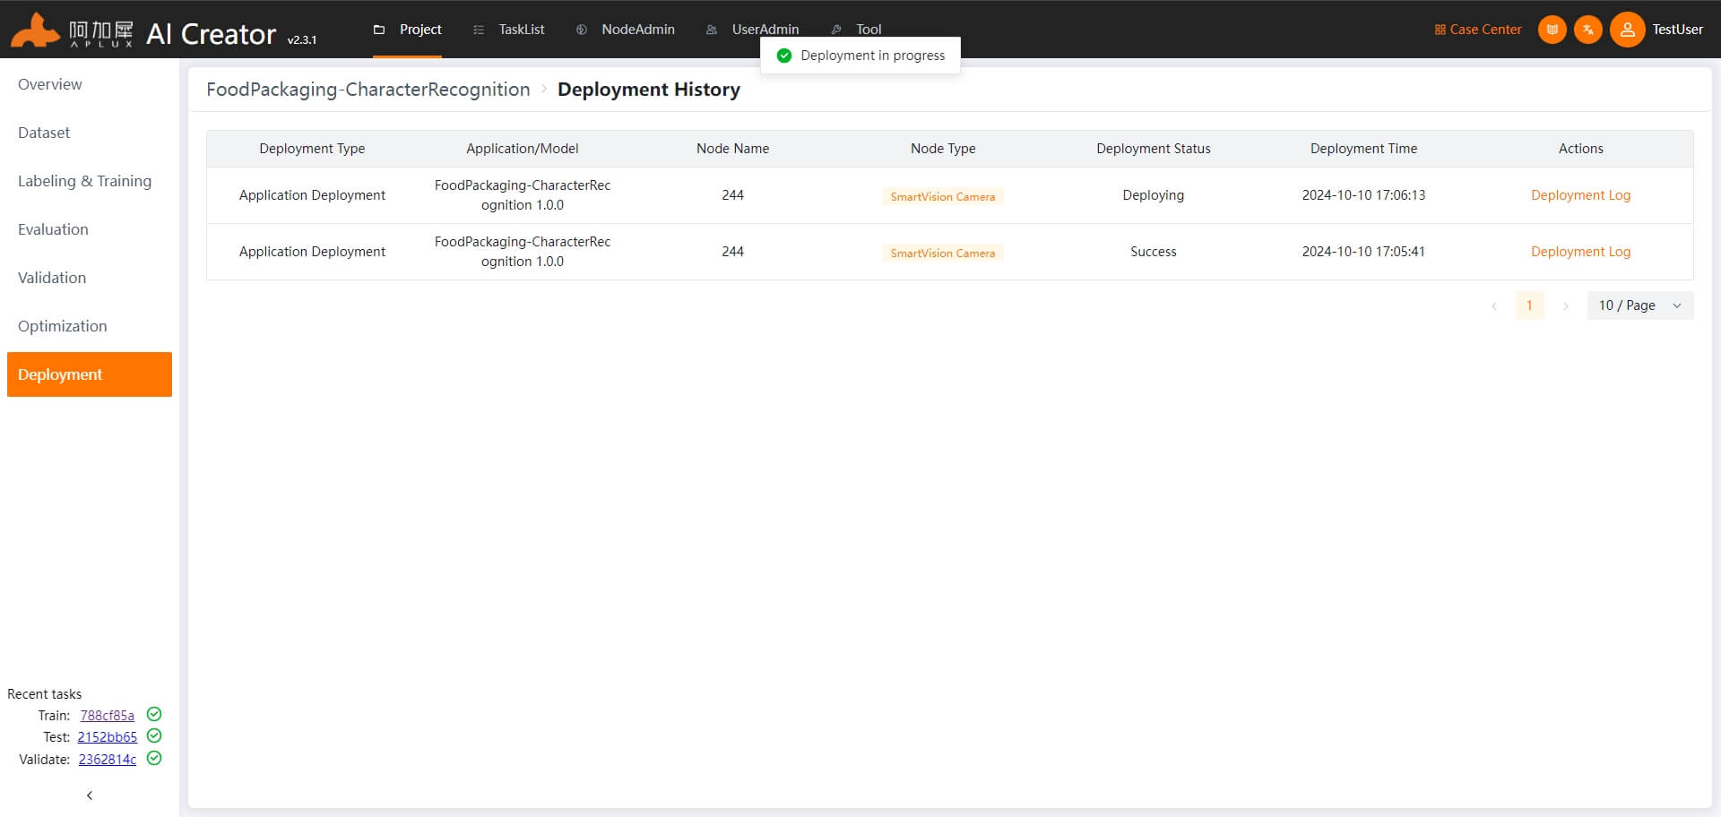Click the green check notification icon
Screen dimensions: 1721x817
(784, 56)
